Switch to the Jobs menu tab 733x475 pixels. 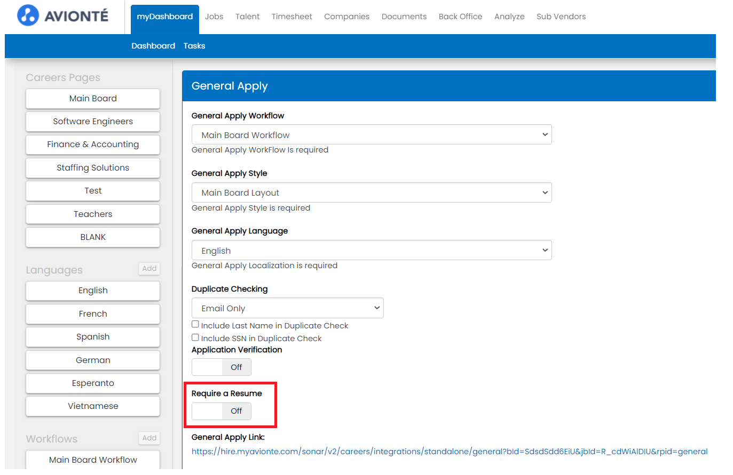point(214,17)
